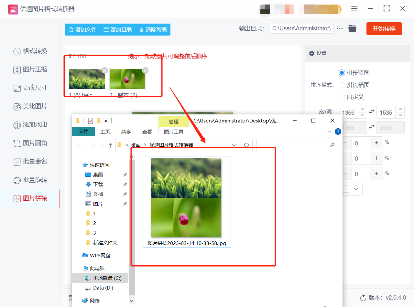Click the plus button in second percent row
The width and height of the screenshot is (414, 307).
tap(376, 158)
